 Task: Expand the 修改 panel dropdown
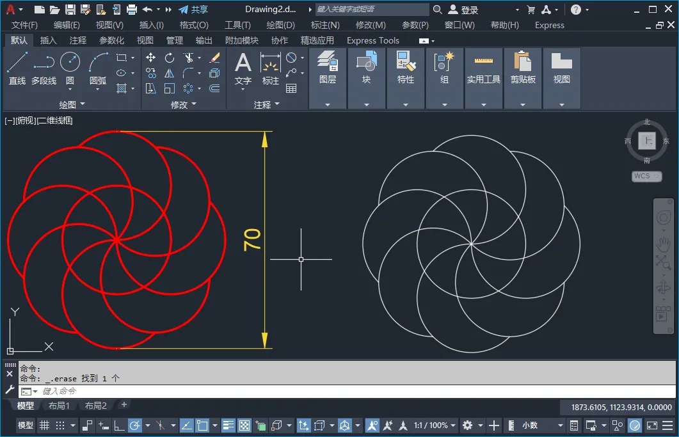(184, 104)
